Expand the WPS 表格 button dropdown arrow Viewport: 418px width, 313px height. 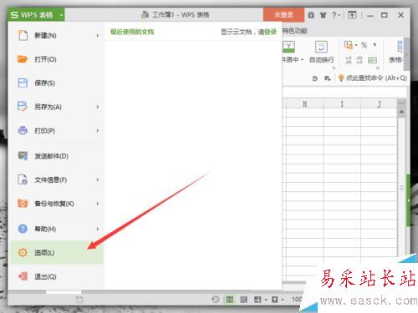point(61,15)
